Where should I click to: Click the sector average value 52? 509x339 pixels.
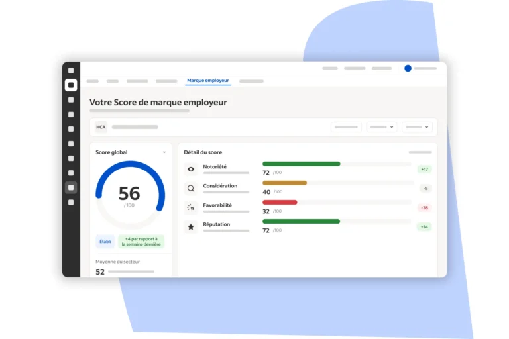tap(100, 272)
